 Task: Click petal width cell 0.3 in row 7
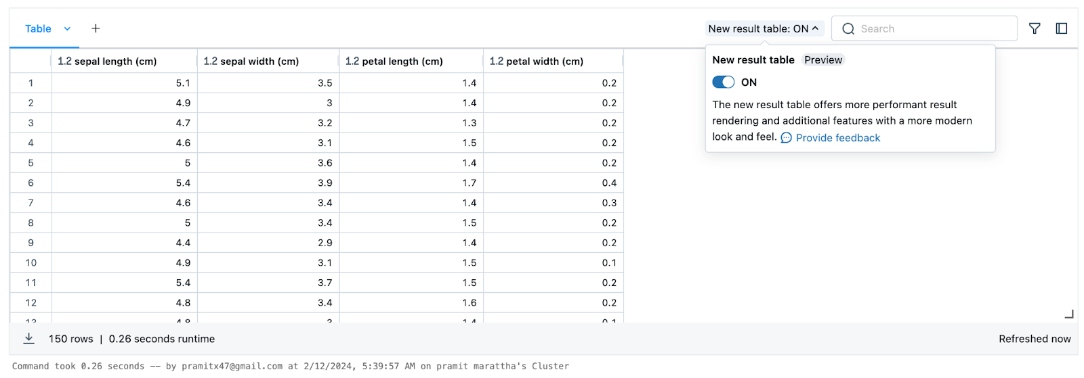pos(553,203)
